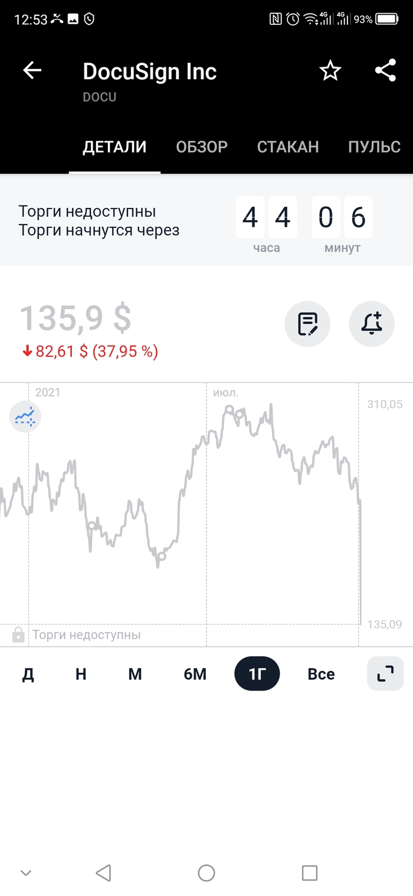Image resolution: width=413 pixels, height=896 pixels.
Task: Add DocuSign to favorites with star
Action: coord(330,71)
